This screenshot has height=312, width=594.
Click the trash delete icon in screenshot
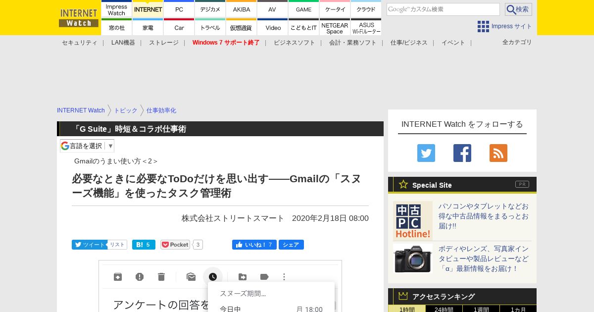coord(161,277)
